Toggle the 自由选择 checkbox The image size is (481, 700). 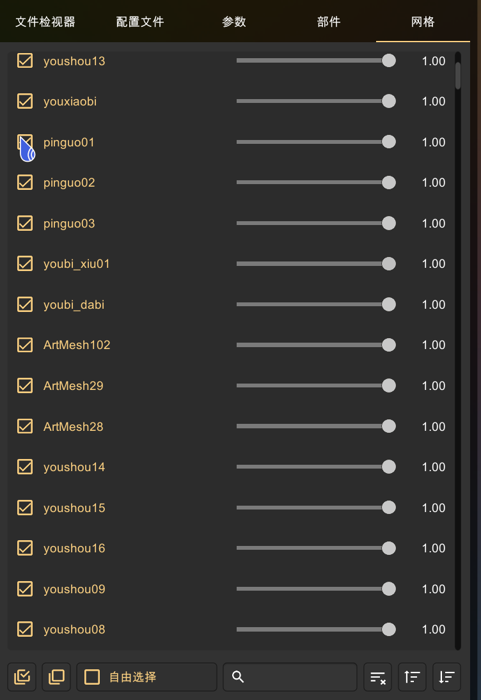[92, 677]
